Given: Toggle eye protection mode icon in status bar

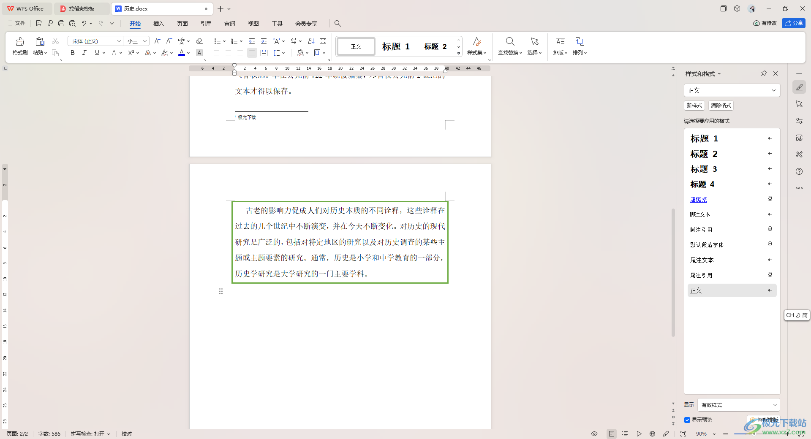Looking at the screenshot, I should point(594,434).
